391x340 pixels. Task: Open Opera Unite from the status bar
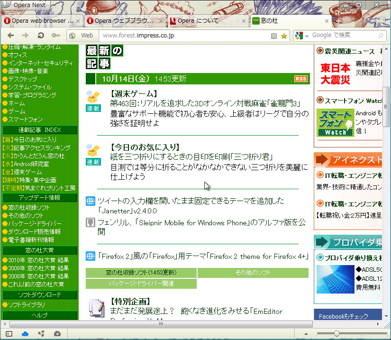(x=41, y=334)
